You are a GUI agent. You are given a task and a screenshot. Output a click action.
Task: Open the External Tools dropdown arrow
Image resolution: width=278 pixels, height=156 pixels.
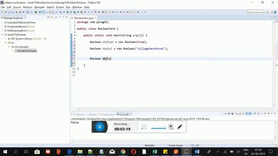[x=85, y=12]
